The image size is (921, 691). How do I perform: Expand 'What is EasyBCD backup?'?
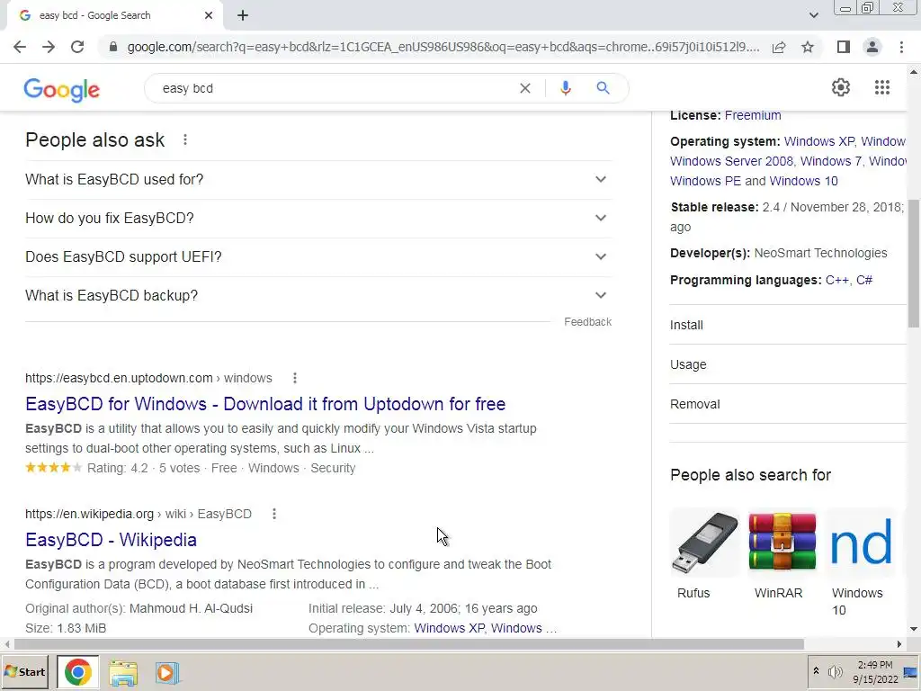318,295
